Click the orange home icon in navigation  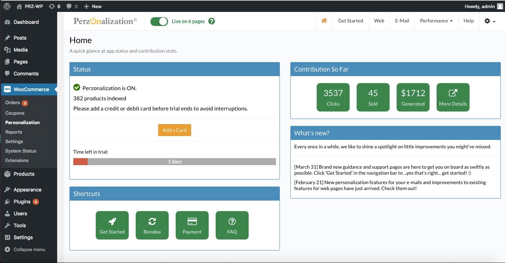[x=324, y=21]
